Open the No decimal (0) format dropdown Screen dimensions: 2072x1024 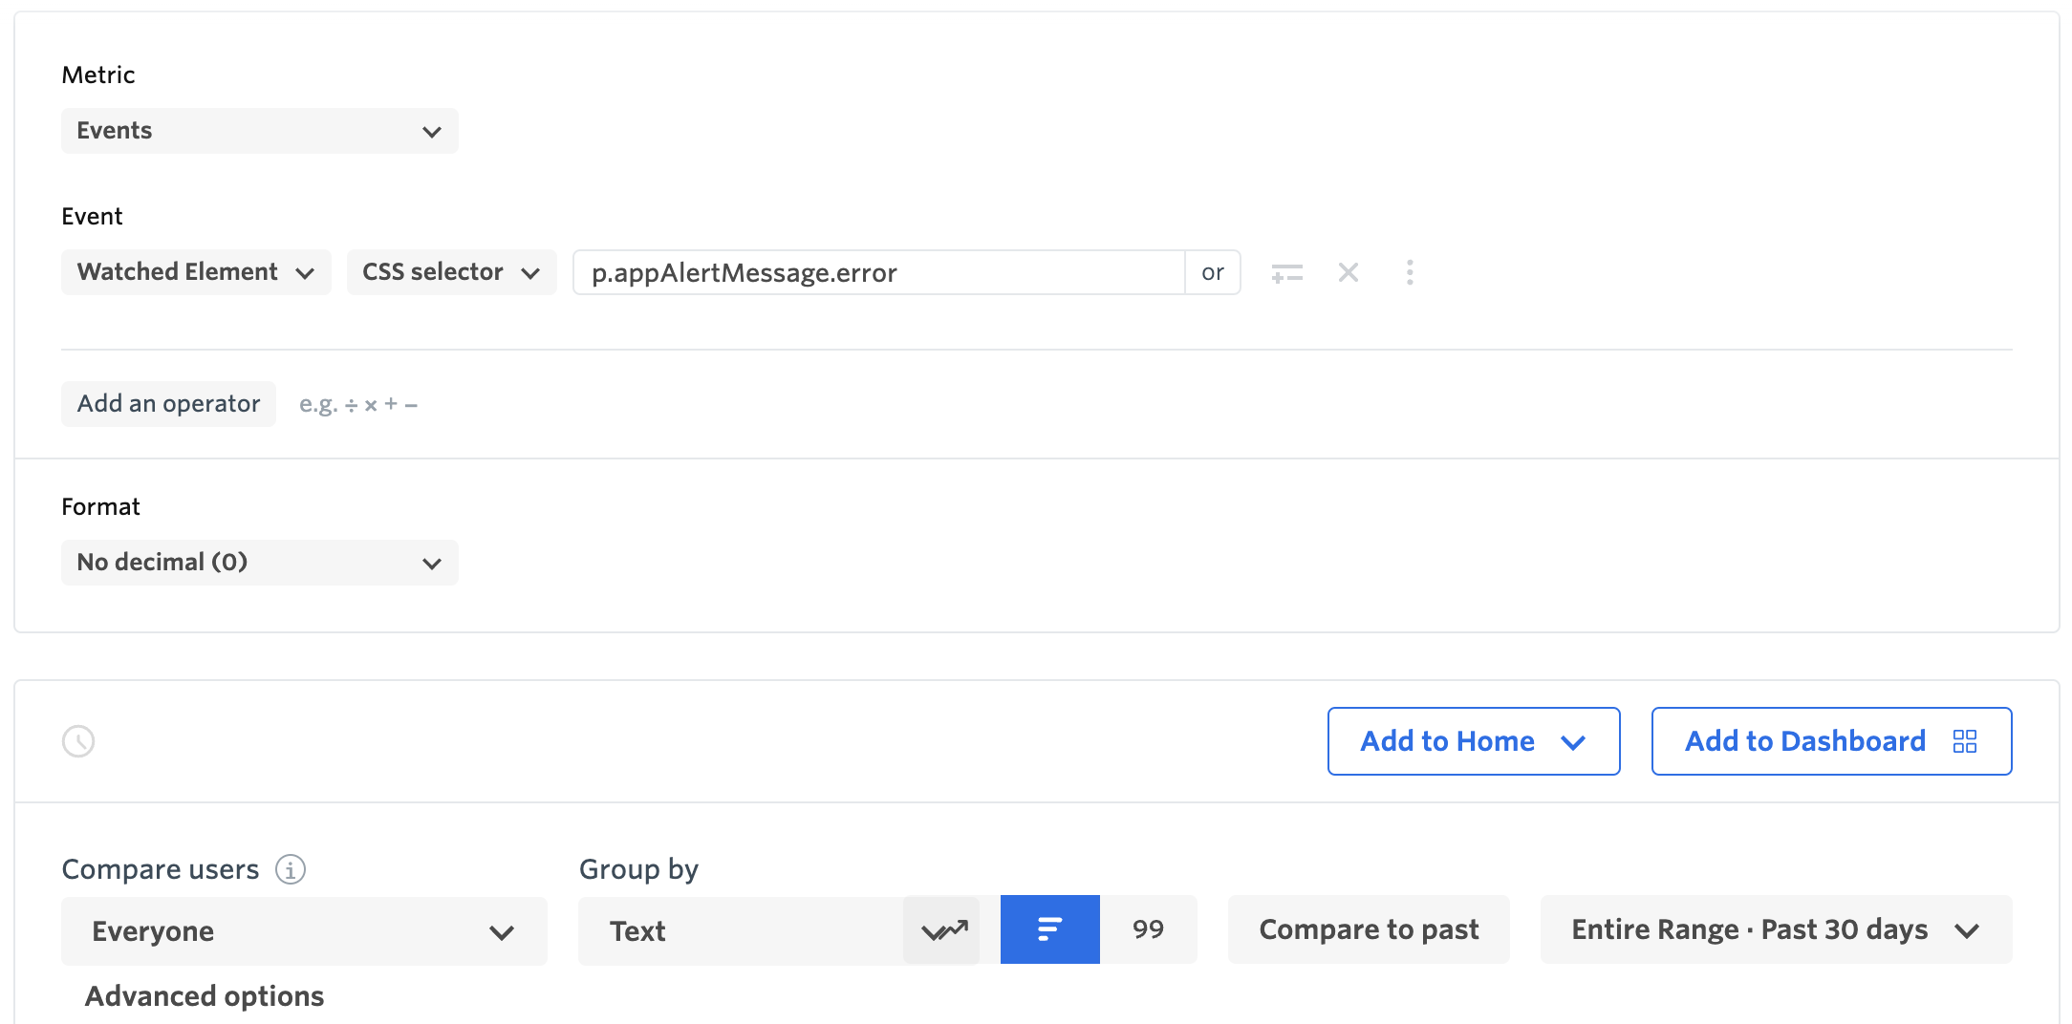click(259, 563)
